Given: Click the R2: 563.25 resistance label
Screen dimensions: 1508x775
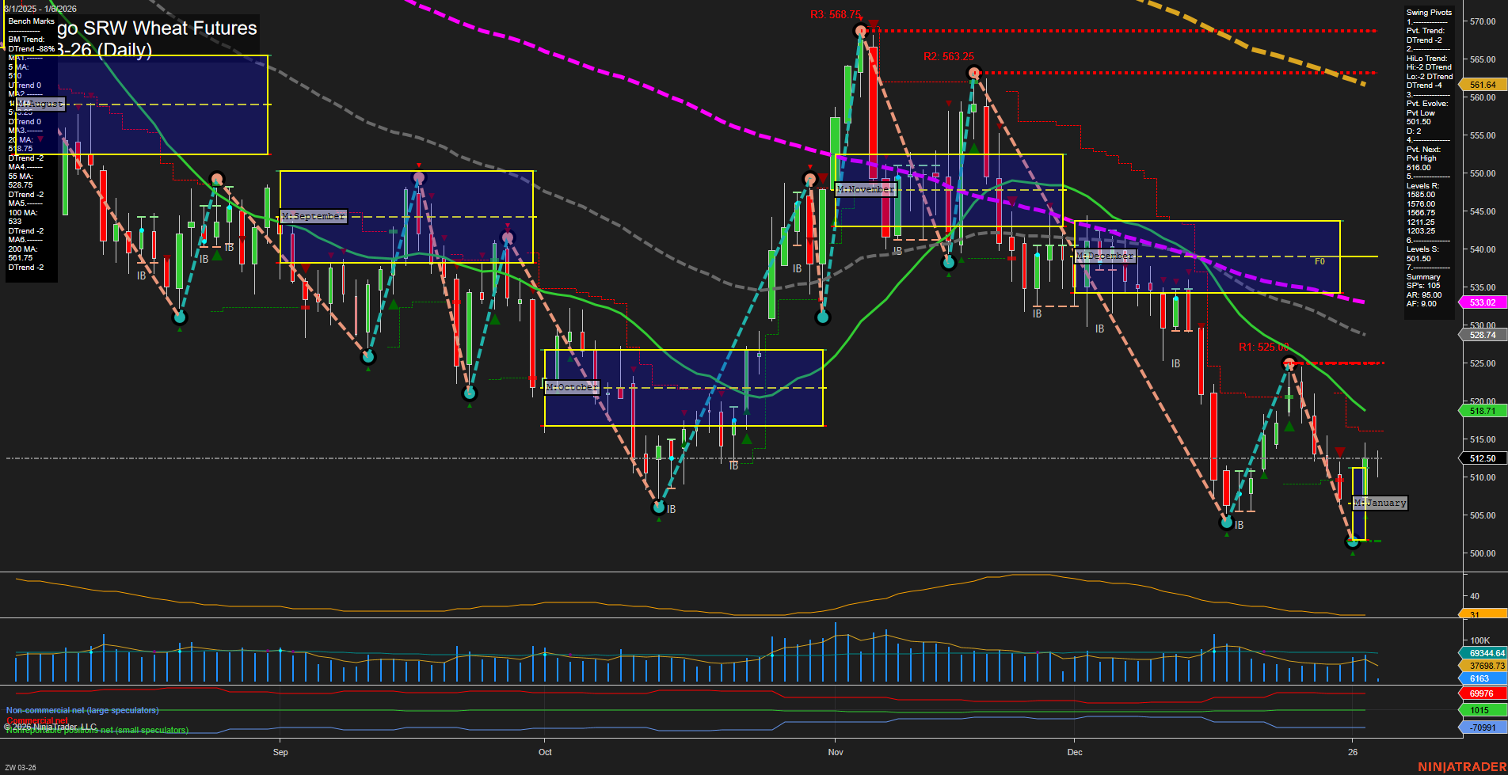Looking at the screenshot, I should tap(950, 57).
